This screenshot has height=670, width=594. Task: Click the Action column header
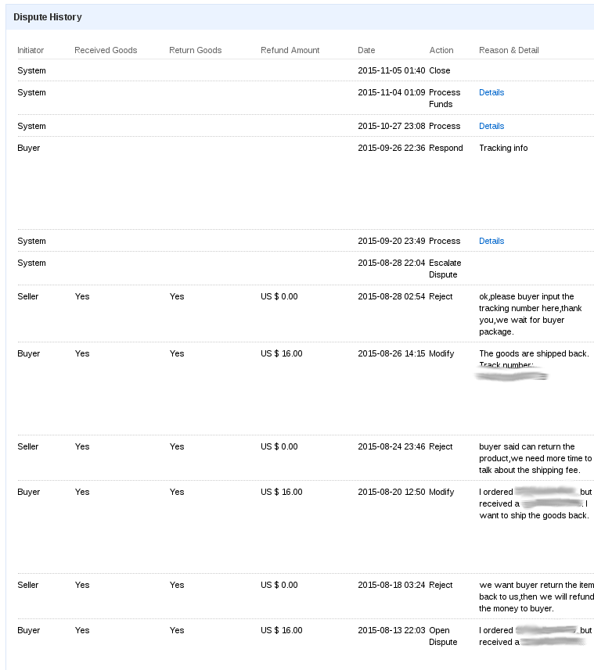(441, 50)
